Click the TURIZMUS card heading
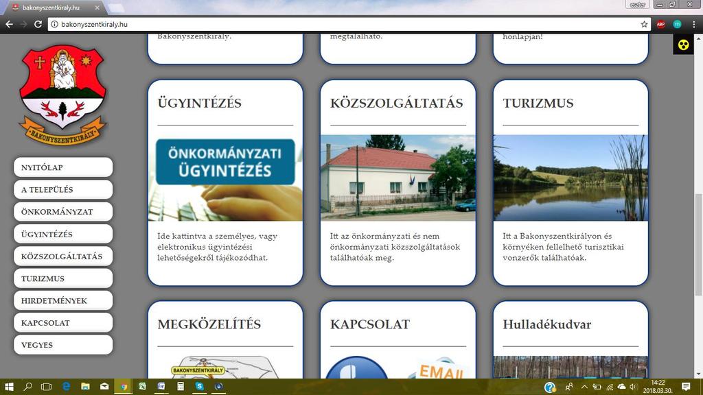This screenshot has height=395, width=703. coord(538,103)
